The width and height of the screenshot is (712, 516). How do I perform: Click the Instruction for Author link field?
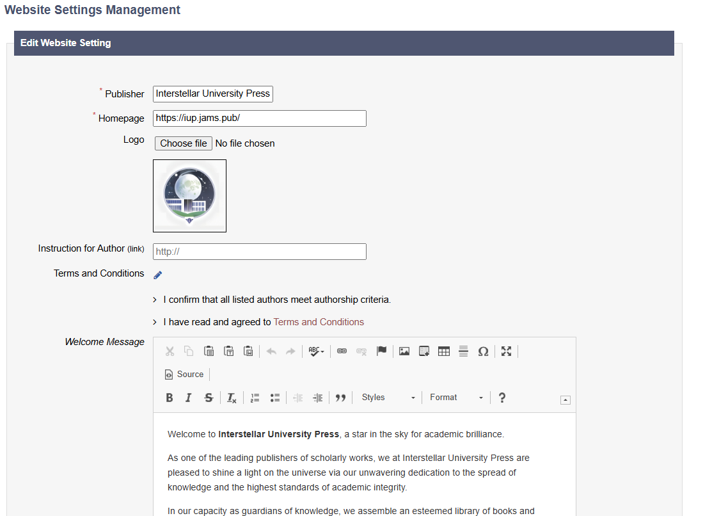(x=260, y=252)
